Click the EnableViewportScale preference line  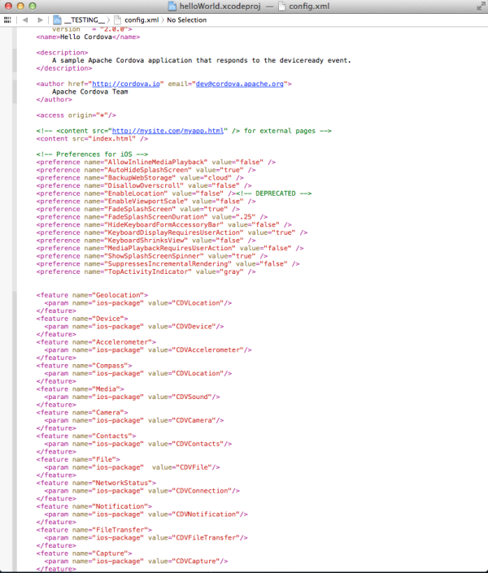[146, 202]
